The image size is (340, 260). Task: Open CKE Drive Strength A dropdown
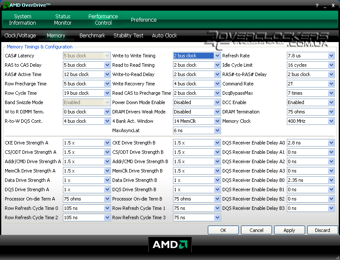(107, 143)
